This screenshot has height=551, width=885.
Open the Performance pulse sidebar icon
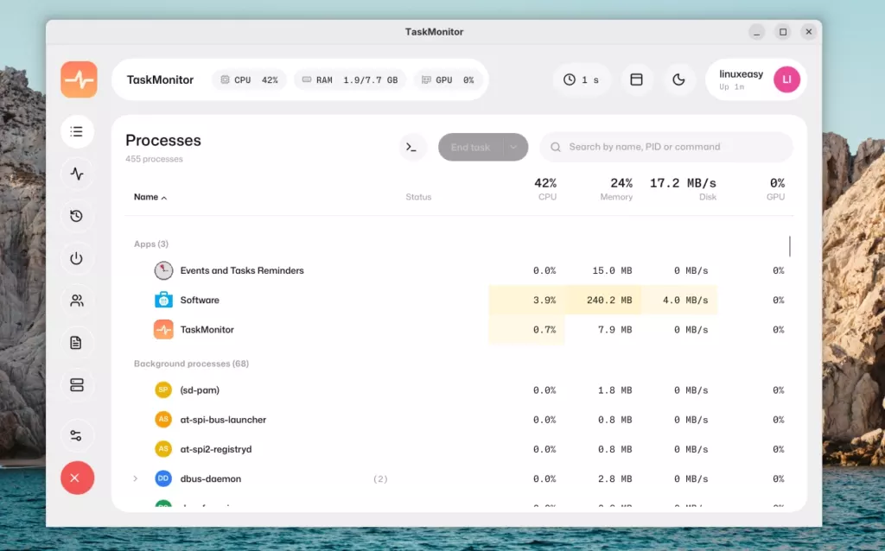(77, 174)
